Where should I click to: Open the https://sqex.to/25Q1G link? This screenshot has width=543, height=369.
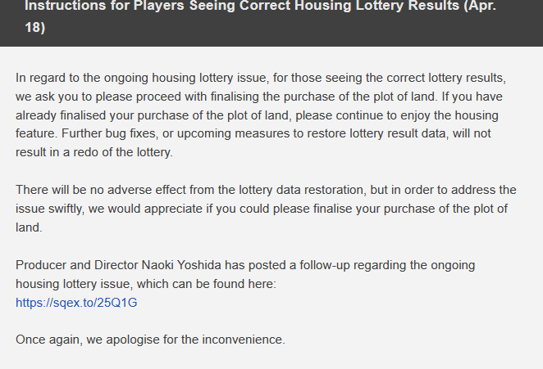tap(76, 303)
